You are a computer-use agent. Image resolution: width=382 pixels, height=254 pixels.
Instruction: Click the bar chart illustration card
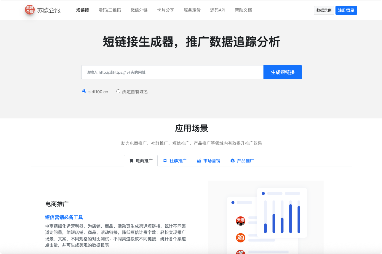coord(282,212)
